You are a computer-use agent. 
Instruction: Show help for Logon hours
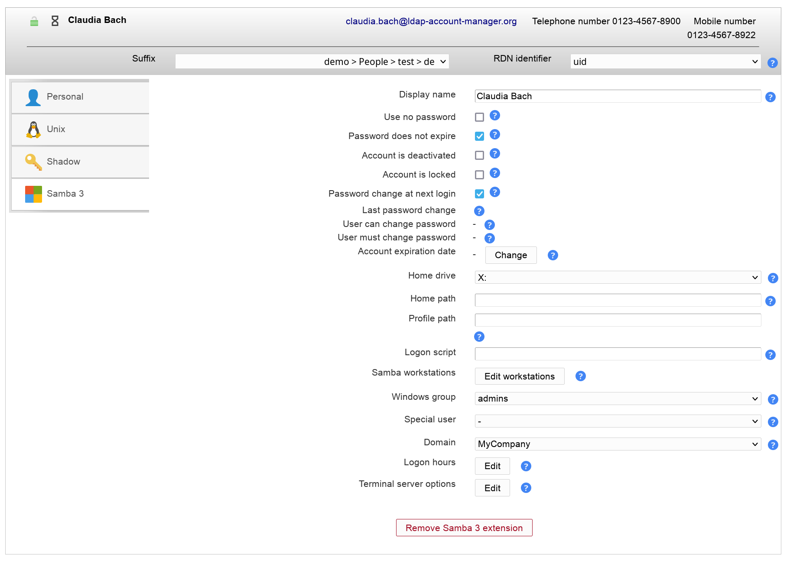coord(526,466)
